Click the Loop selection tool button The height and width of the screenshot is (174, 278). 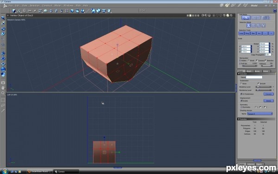[x=241, y=33]
